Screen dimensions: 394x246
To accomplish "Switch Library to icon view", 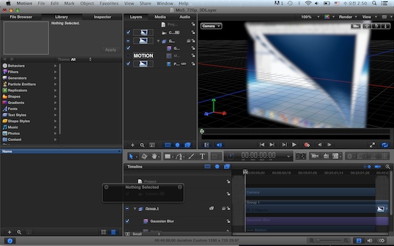I will [103, 232].
